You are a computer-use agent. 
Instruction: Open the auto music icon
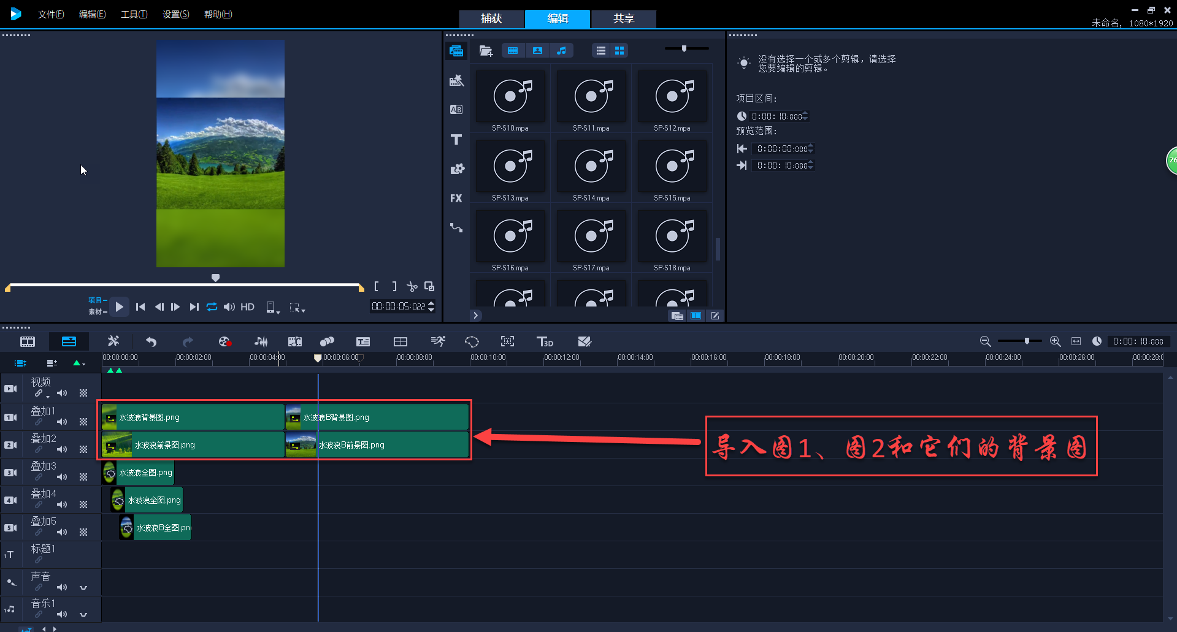coord(295,341)
